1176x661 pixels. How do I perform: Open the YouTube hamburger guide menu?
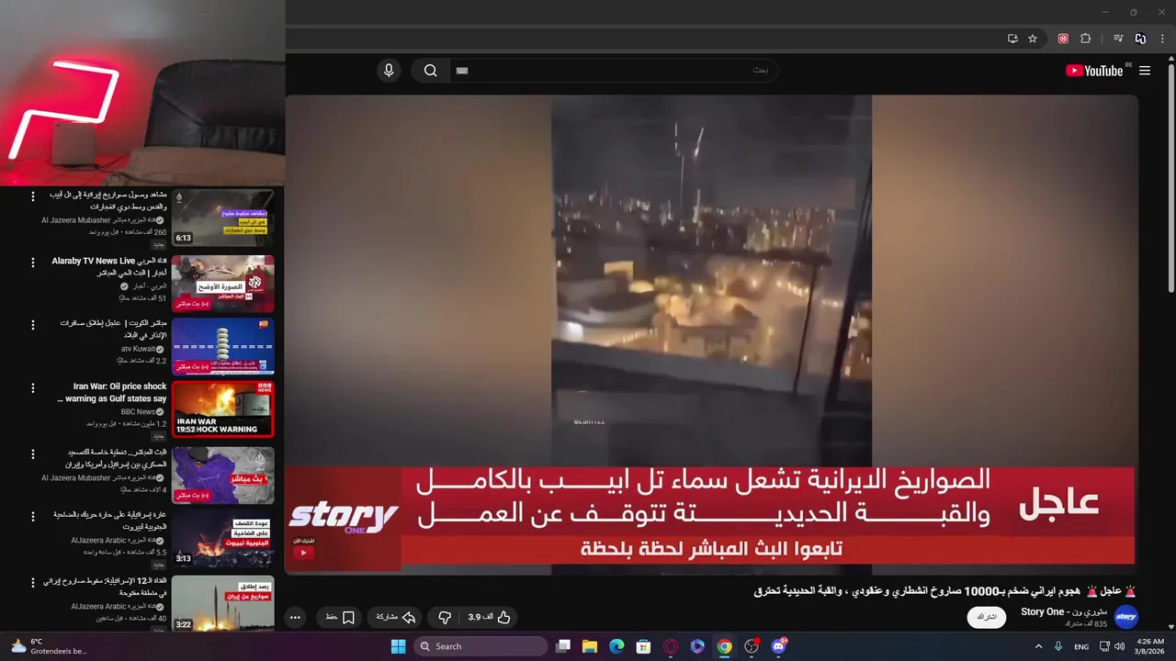point(1145,71)
